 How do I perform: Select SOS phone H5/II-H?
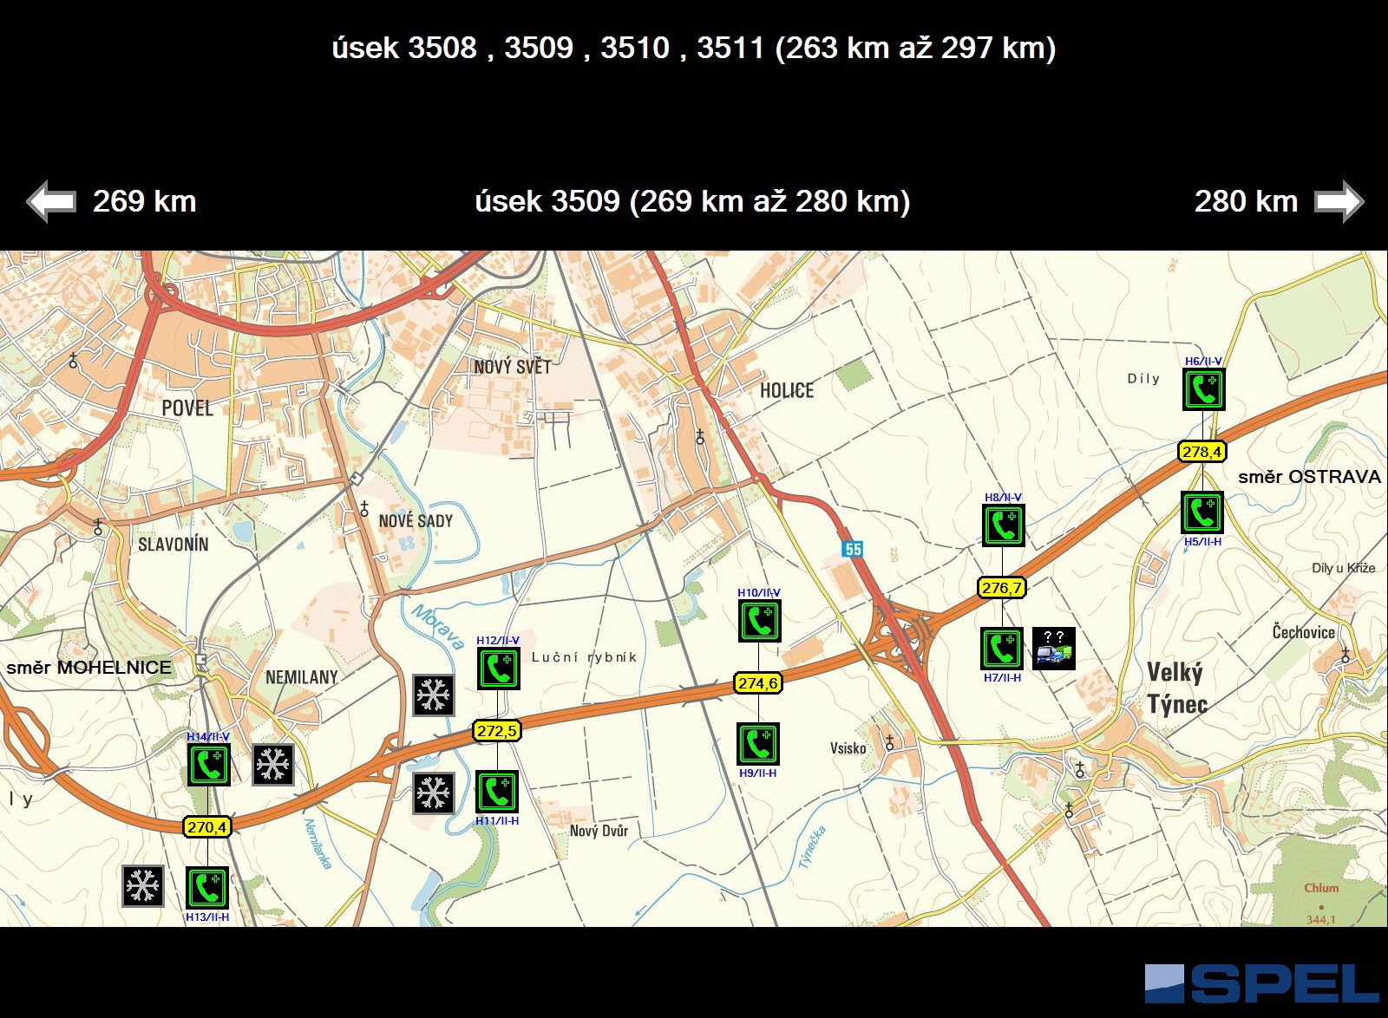coord(1202,512)
